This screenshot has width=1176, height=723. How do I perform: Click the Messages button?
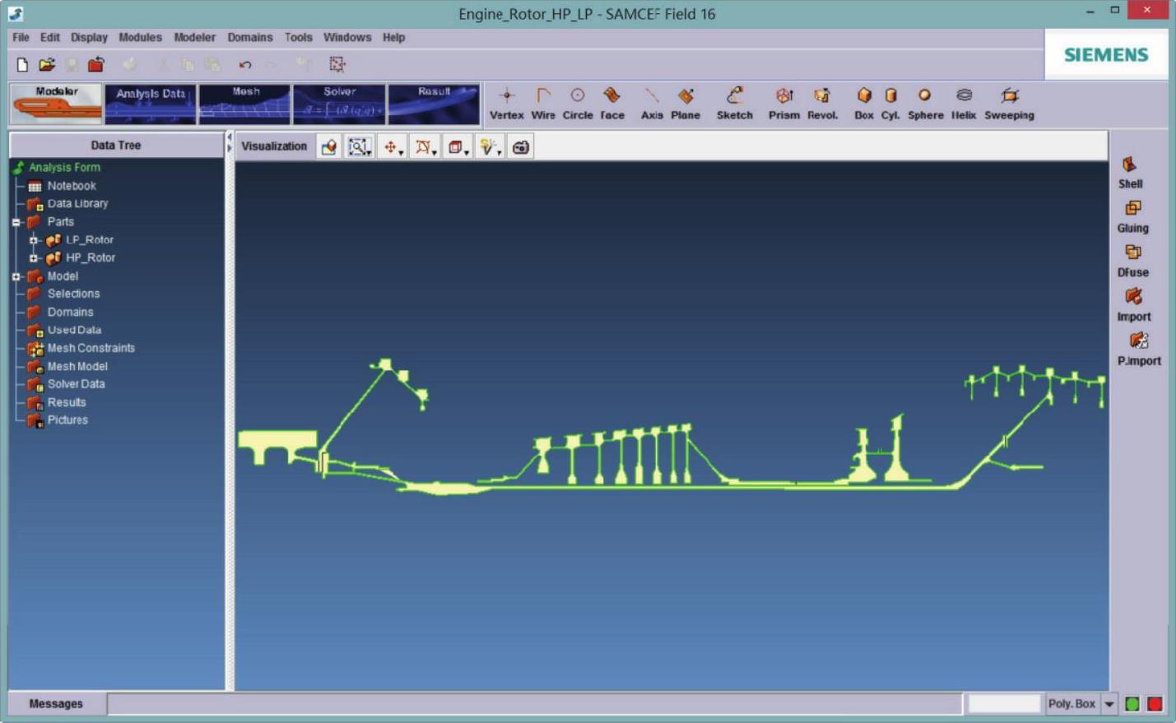click(56, 704)
